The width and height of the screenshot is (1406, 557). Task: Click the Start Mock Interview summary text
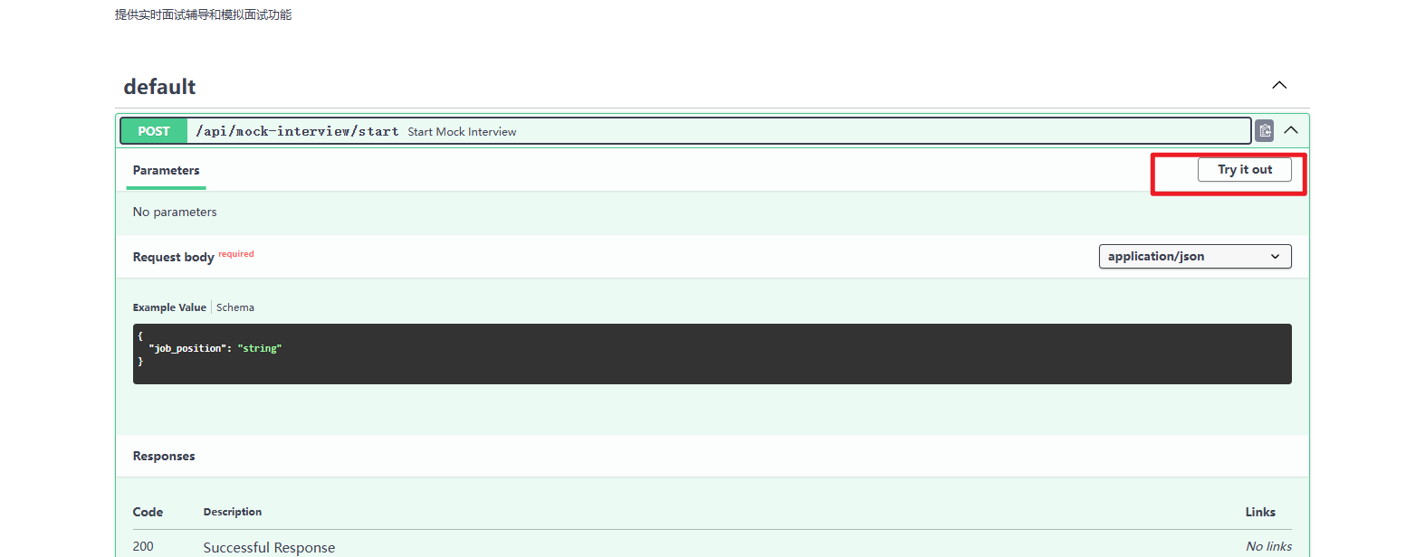click(462, 132)
